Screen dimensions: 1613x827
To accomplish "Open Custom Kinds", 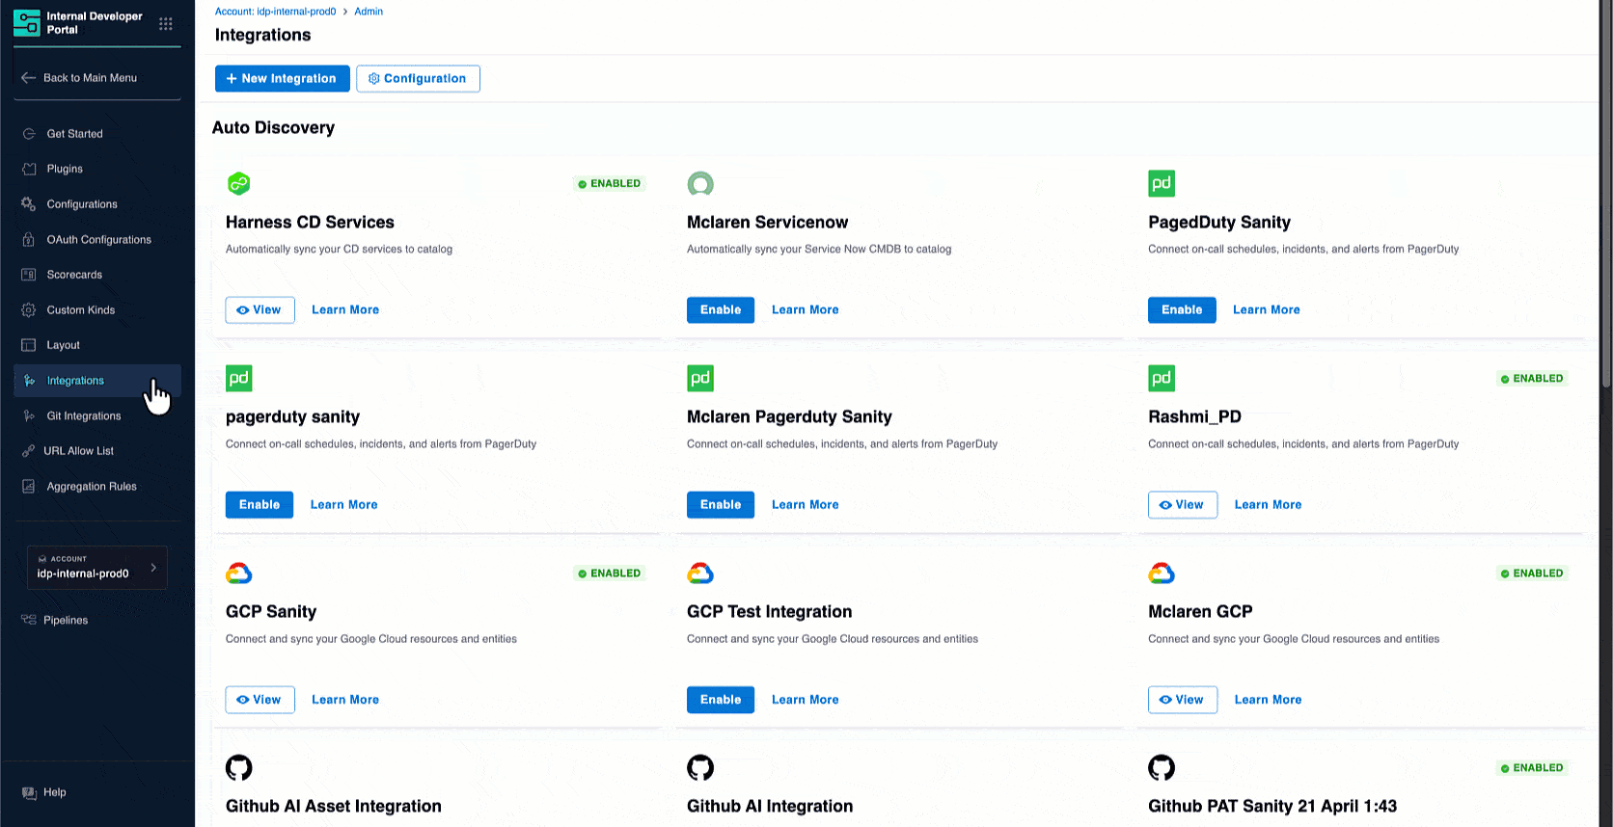I will click(x=80, y=310).
